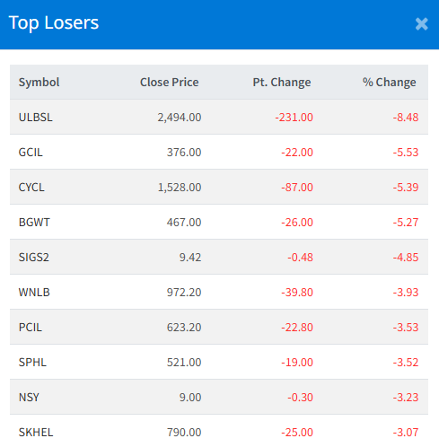Sort by % Change column header
Viewport: 439px width, 447px height.
coord(390,83)
